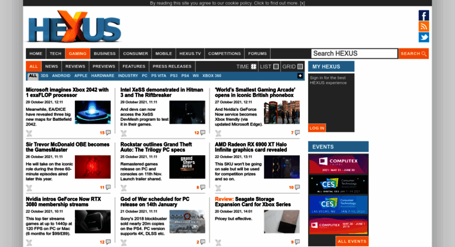Select the PRESS RELEASES tab
Image resolution: width=455 pixels, height=247 pixels.
coord(172,66)
